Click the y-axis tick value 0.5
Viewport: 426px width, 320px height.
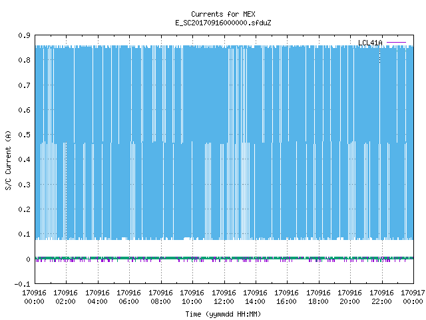24,135
